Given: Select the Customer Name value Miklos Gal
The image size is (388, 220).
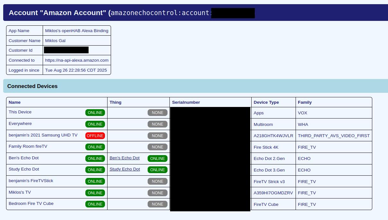Looking at the screenshot, I should click(x=55, y=40).
